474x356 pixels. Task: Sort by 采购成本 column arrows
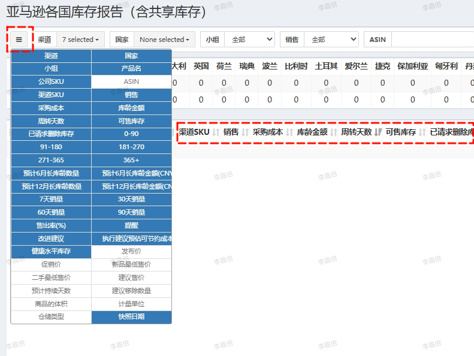click(289, 132)
